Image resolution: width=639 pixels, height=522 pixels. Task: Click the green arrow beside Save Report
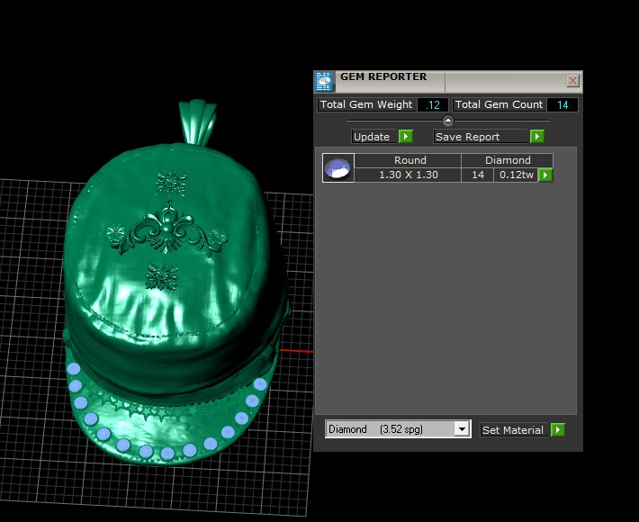tap(536, 136)
